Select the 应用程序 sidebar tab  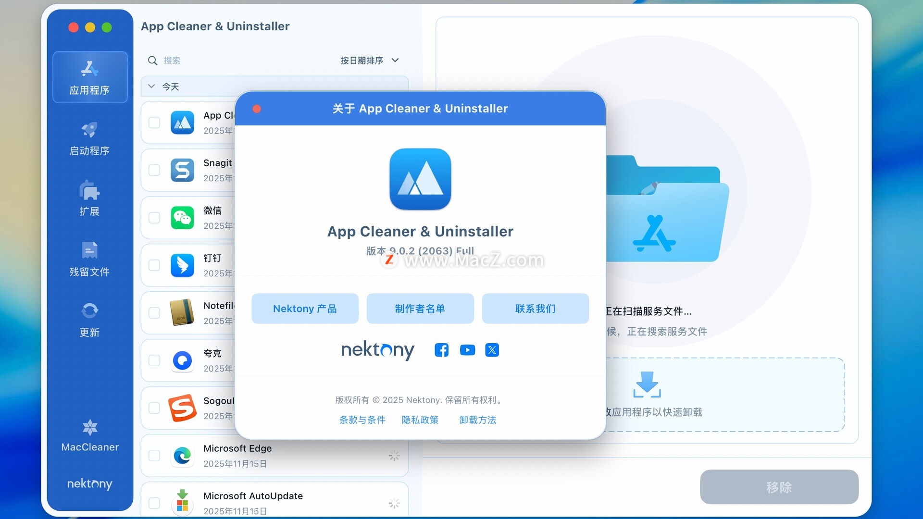tap(89, 77)
